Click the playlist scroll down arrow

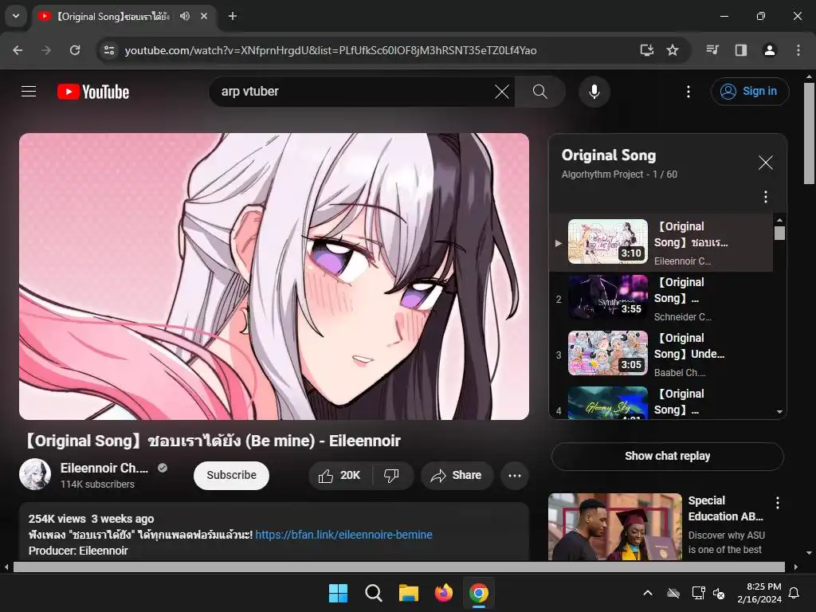pyautogui.click(x=779, y=412)
